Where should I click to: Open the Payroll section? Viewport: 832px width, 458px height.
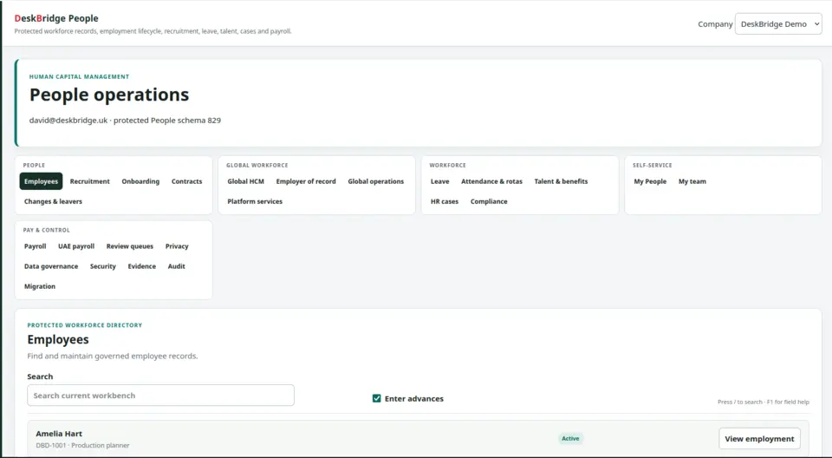point(35,246)
